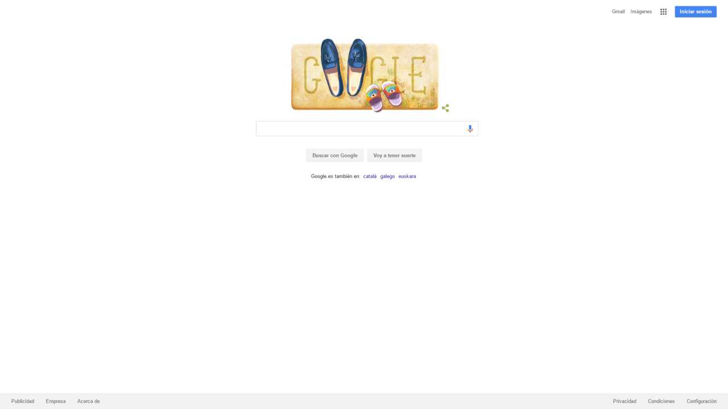This screenshot has height=409, width=728.
Task: Open the Gmail link
Action: pos(618,11)
